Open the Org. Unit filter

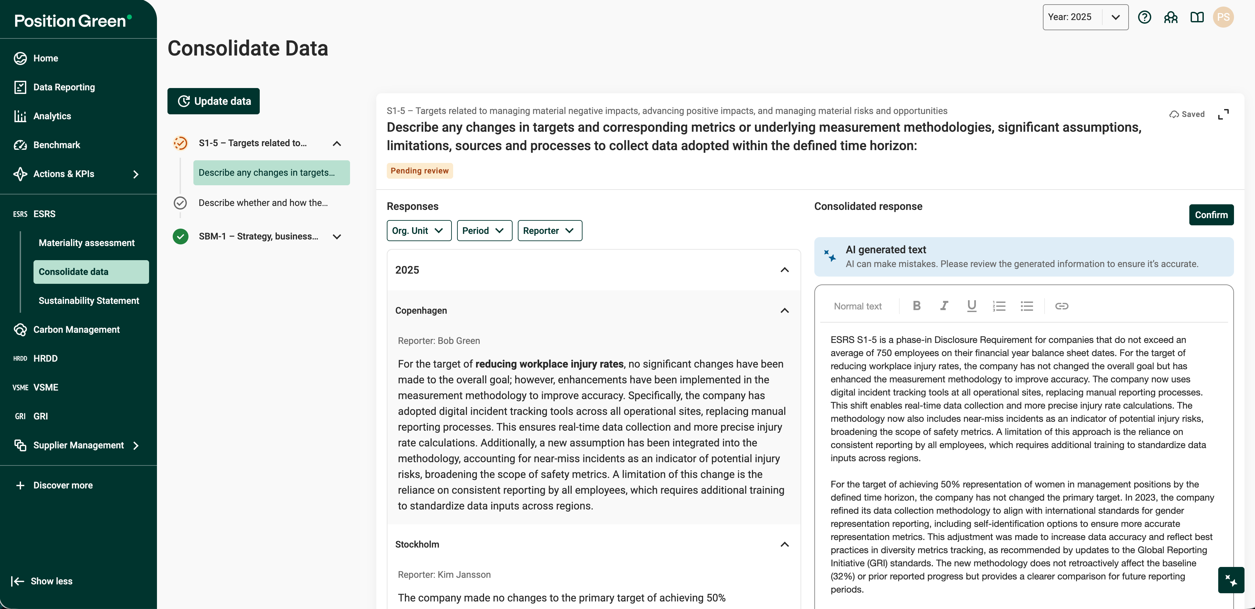418,231
